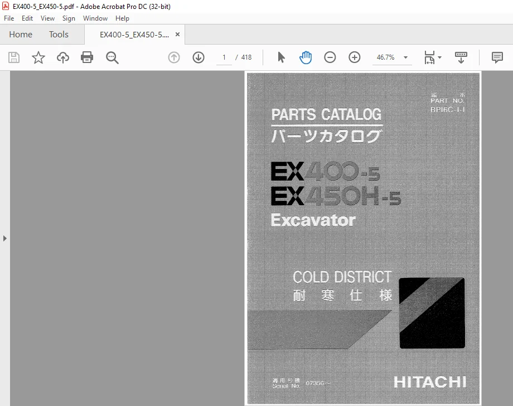The image size is (513, 406).
Task: Close the EX400-5_EX450-5 document tab
Action: (x=178, y=35)
